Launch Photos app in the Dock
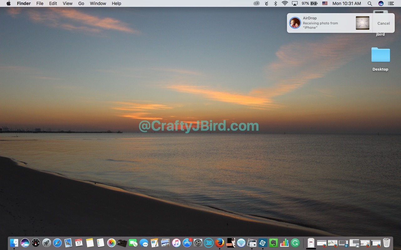Viewport: 401px width, 250px height. coord(111,242)
